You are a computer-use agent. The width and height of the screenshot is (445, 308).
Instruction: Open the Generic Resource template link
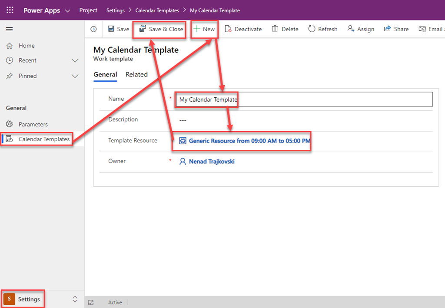[x=249, y=141]
